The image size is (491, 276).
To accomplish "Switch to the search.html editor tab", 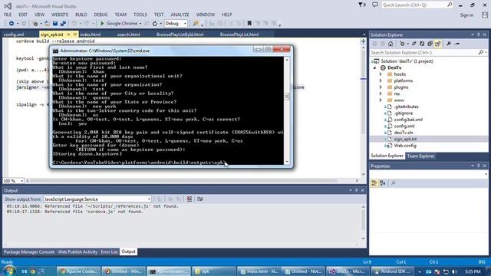I will [x=128, y=34].
